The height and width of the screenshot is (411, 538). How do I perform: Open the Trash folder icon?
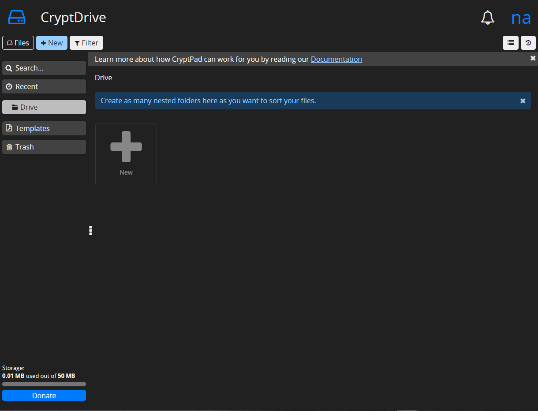9,147
